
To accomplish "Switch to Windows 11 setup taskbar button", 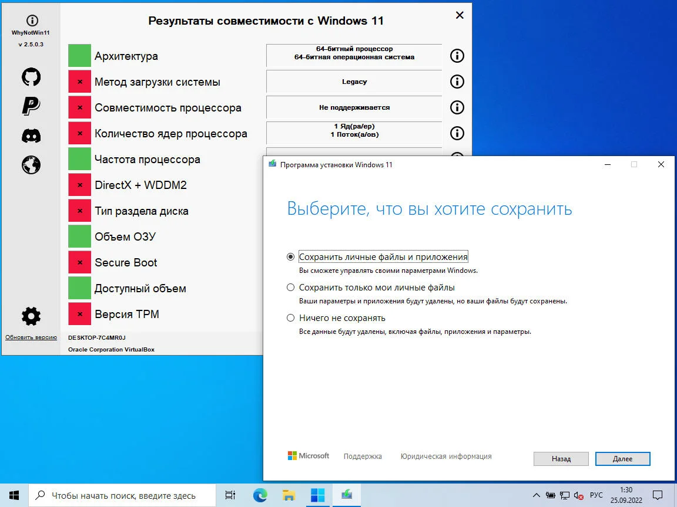I will 346,495.
